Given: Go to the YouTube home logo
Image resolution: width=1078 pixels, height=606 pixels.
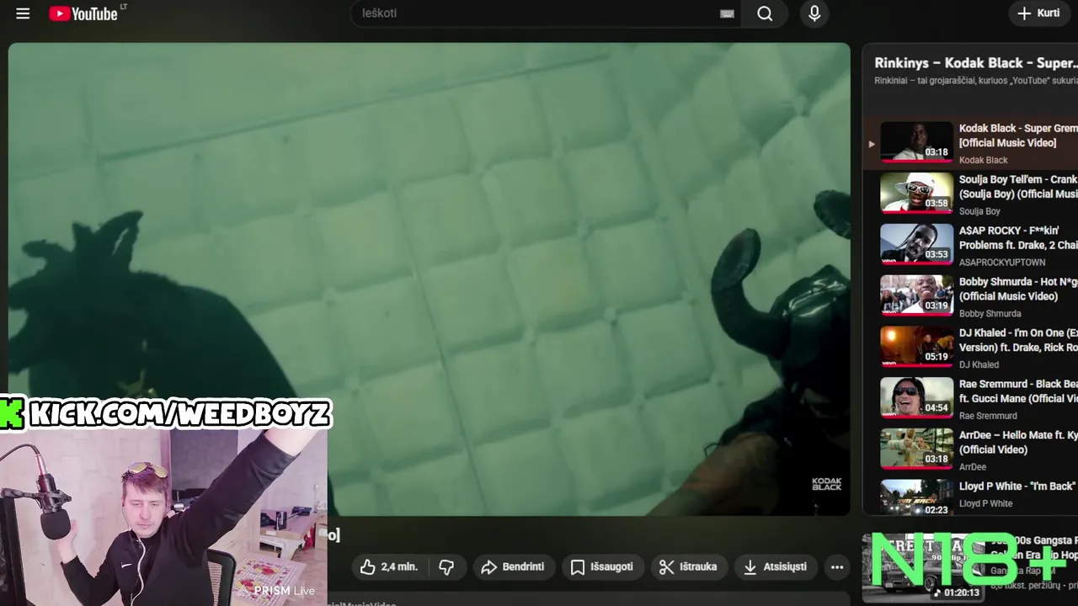Looking at the screenshot, I should (x=83, y=13).
